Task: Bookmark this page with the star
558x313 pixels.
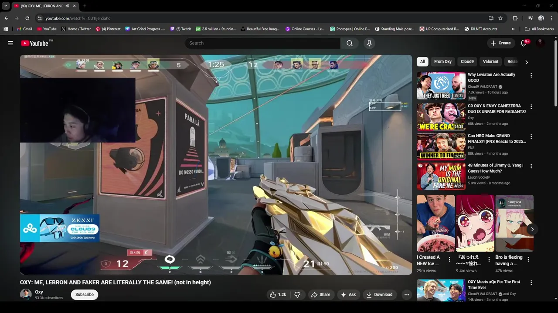Action: click(x=500, y=18)
